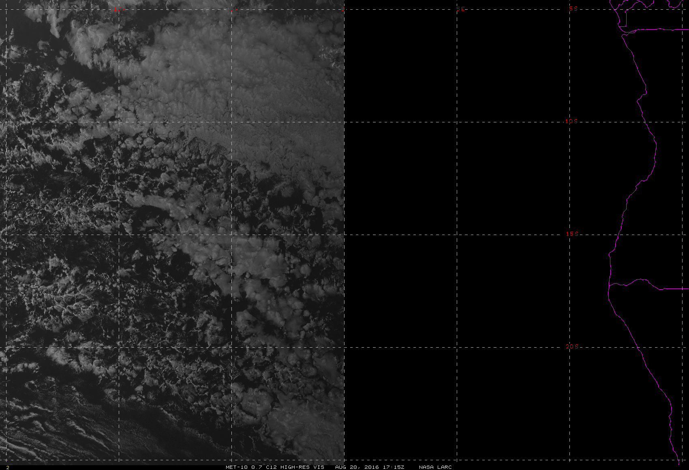Click the 5S latitude label
The height and width of the screenshot is (470, 689).
pos(573,9)
